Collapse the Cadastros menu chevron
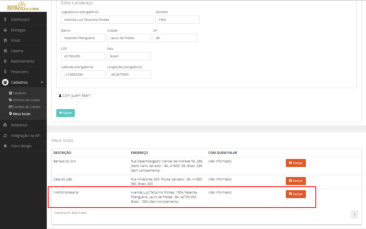Viewport: 366px width, 229px height. pyautogui.click(x=42, y=82)
